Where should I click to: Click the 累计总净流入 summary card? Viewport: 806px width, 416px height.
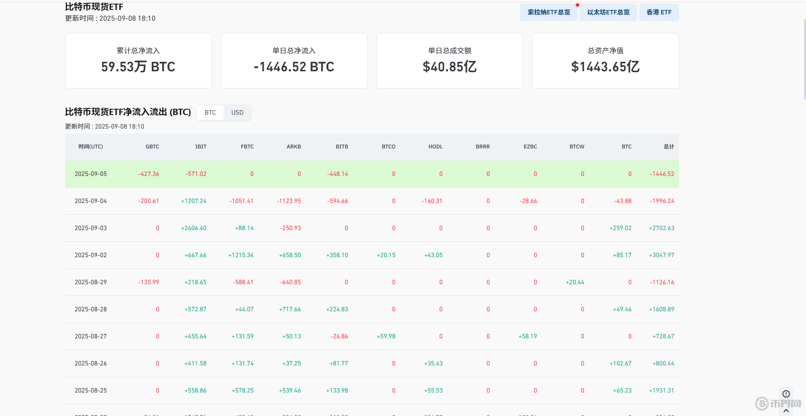pos(138,60)
